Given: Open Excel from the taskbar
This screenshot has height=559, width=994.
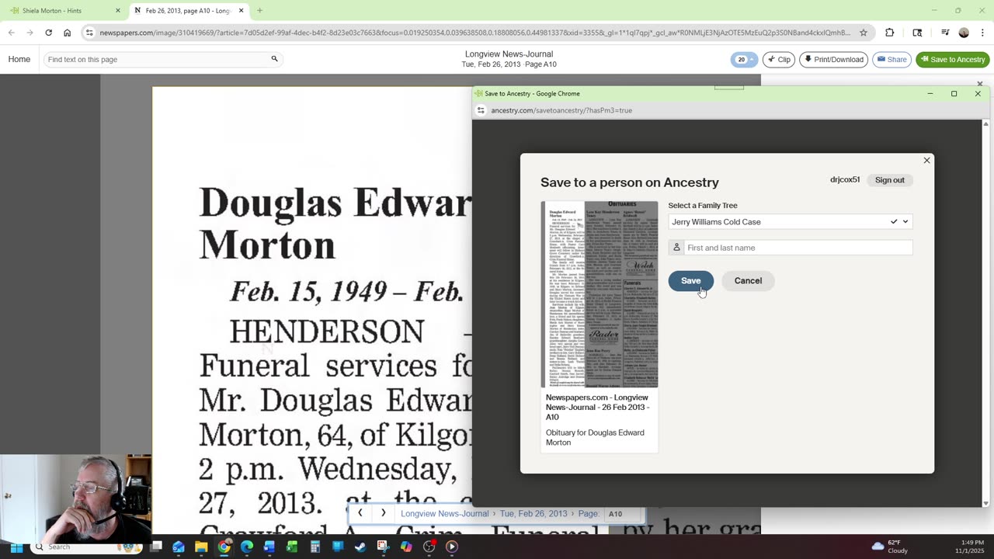Looking at the screenshot, I should point(292,547).
